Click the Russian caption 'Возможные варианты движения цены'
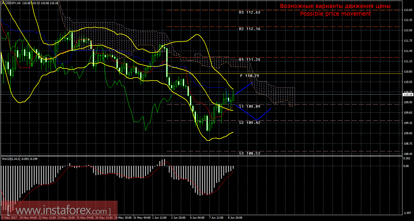Viewport: 414px width, 221px height. tap(336, 6)
